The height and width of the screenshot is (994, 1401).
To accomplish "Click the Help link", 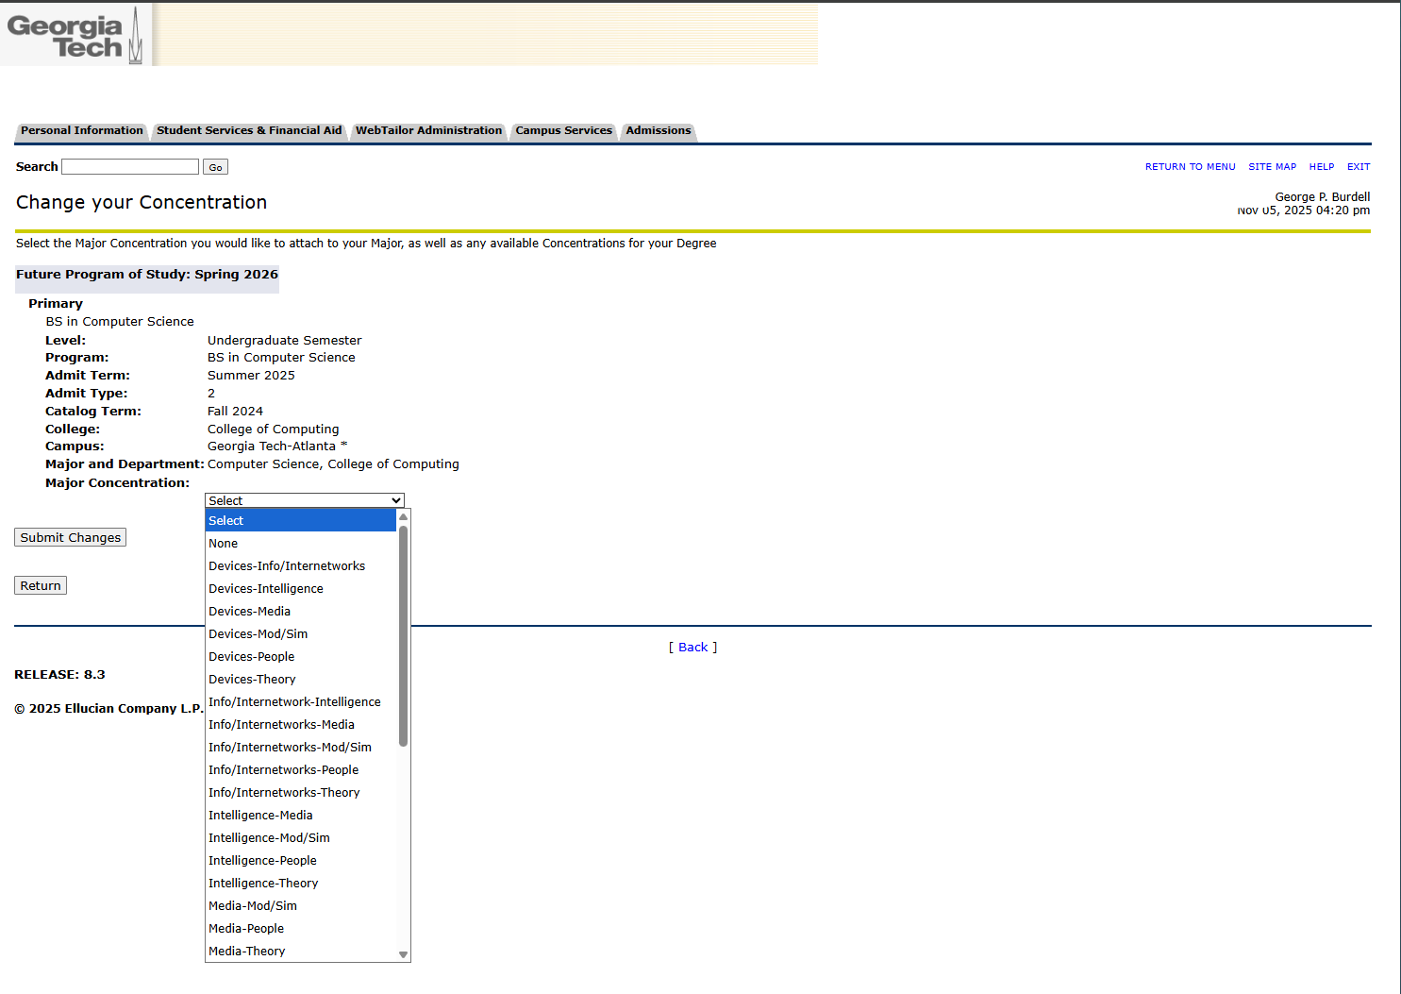I will 1321,167.
